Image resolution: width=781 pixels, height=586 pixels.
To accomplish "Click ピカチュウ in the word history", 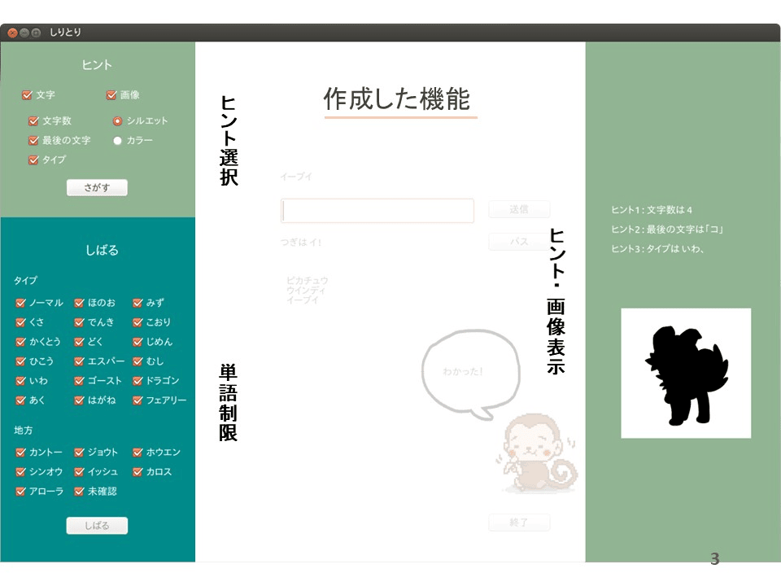I will pyautogui.click(x=308, y=281).
